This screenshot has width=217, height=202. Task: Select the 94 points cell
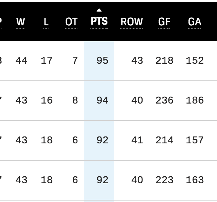102,100
